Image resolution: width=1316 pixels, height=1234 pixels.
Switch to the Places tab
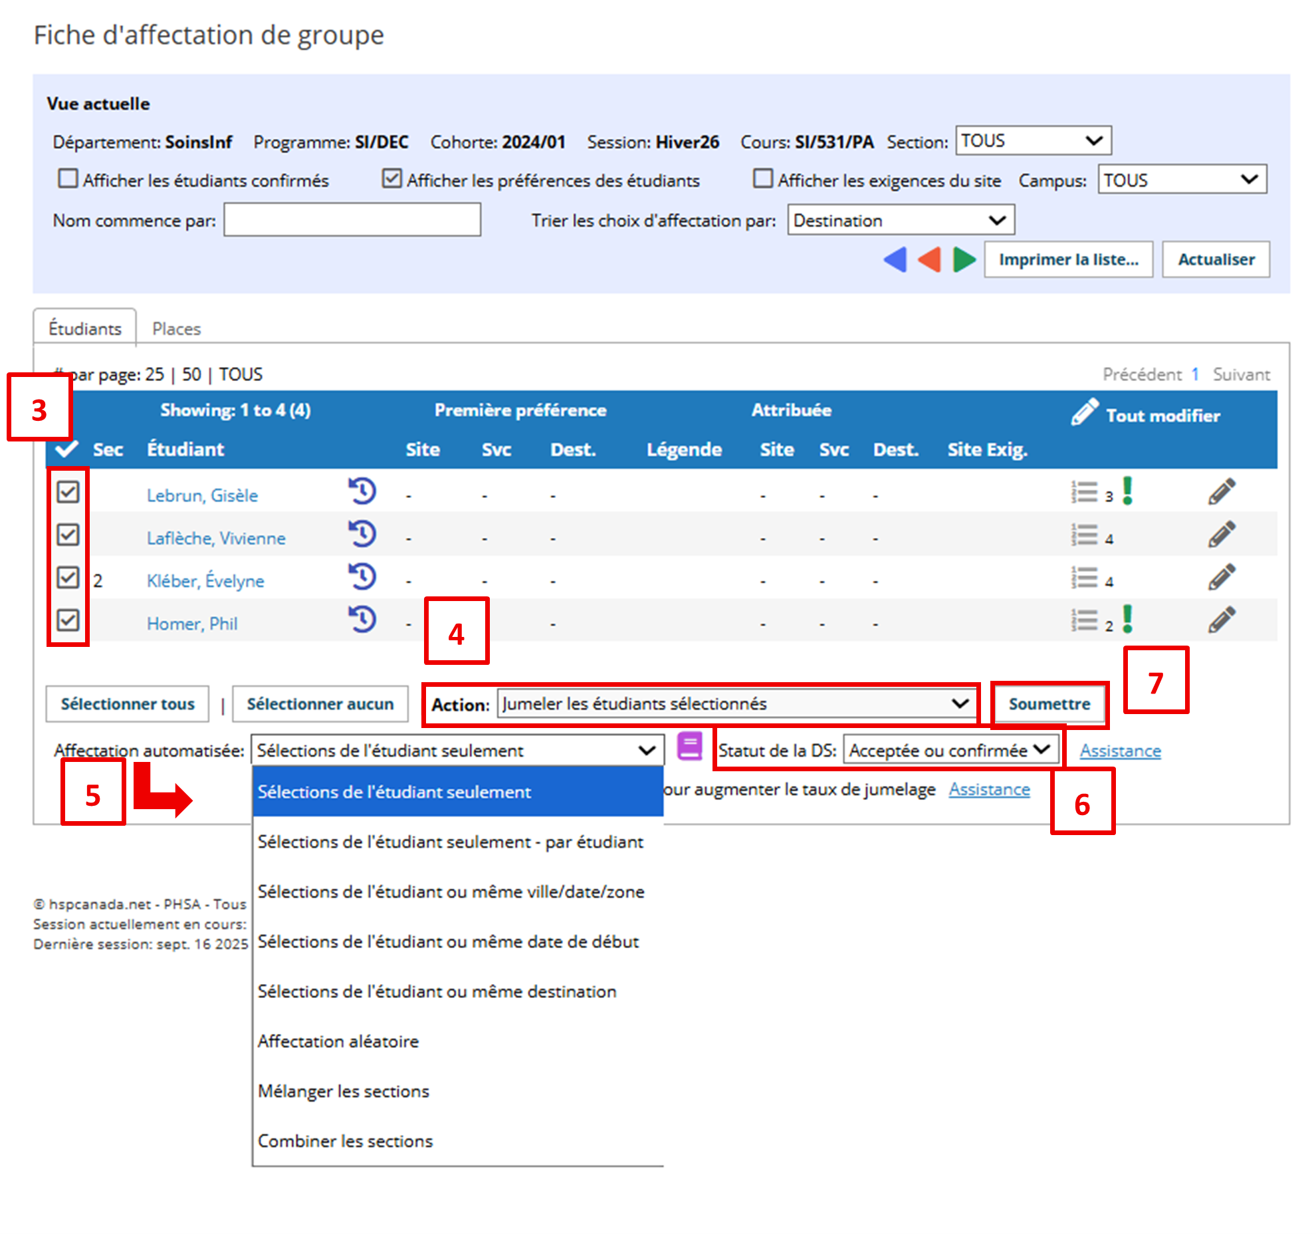[176, 328]
